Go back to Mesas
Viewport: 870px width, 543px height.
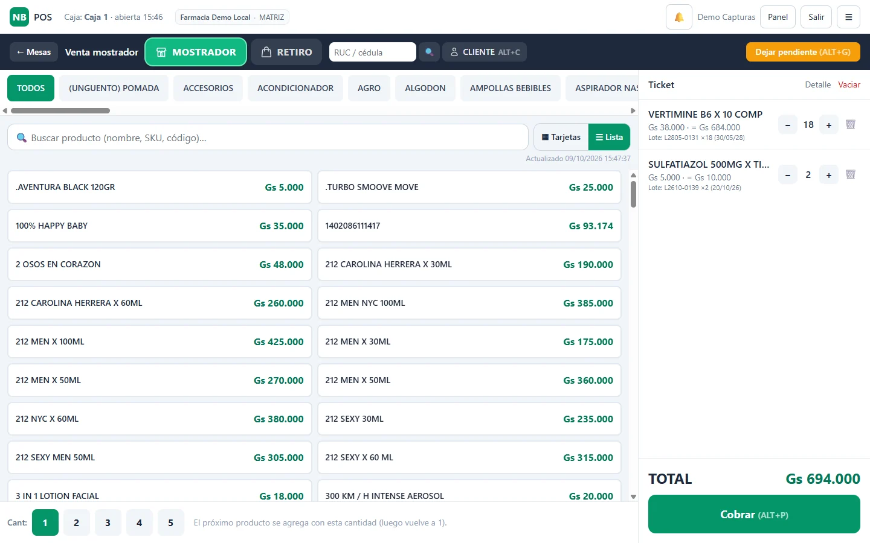[x=34, y=52]
